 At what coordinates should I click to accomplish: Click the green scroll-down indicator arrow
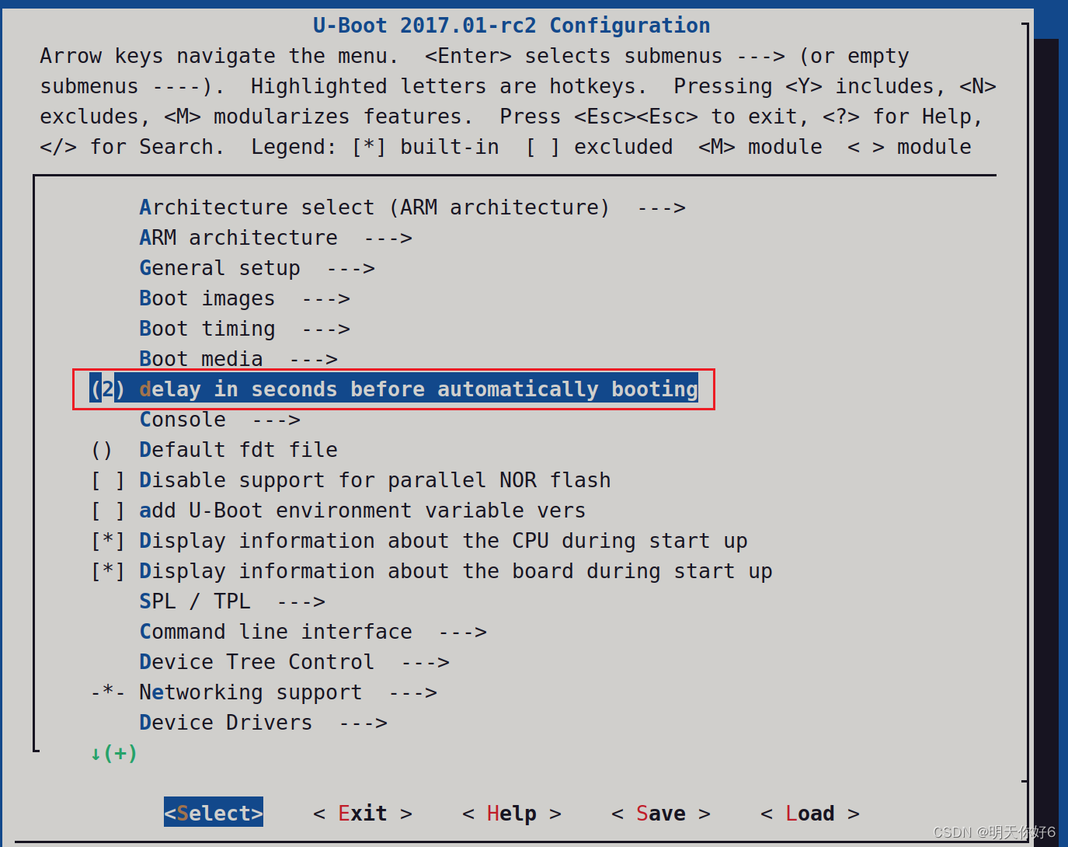(96, 753)
